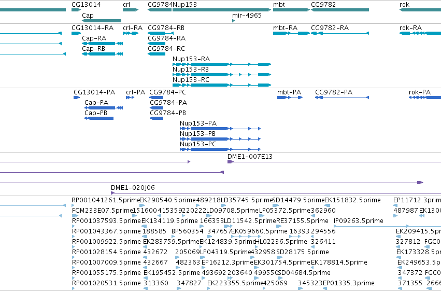Click EST FGM233E07.5prime
This screenshot has width=441, height=291.
102,211
